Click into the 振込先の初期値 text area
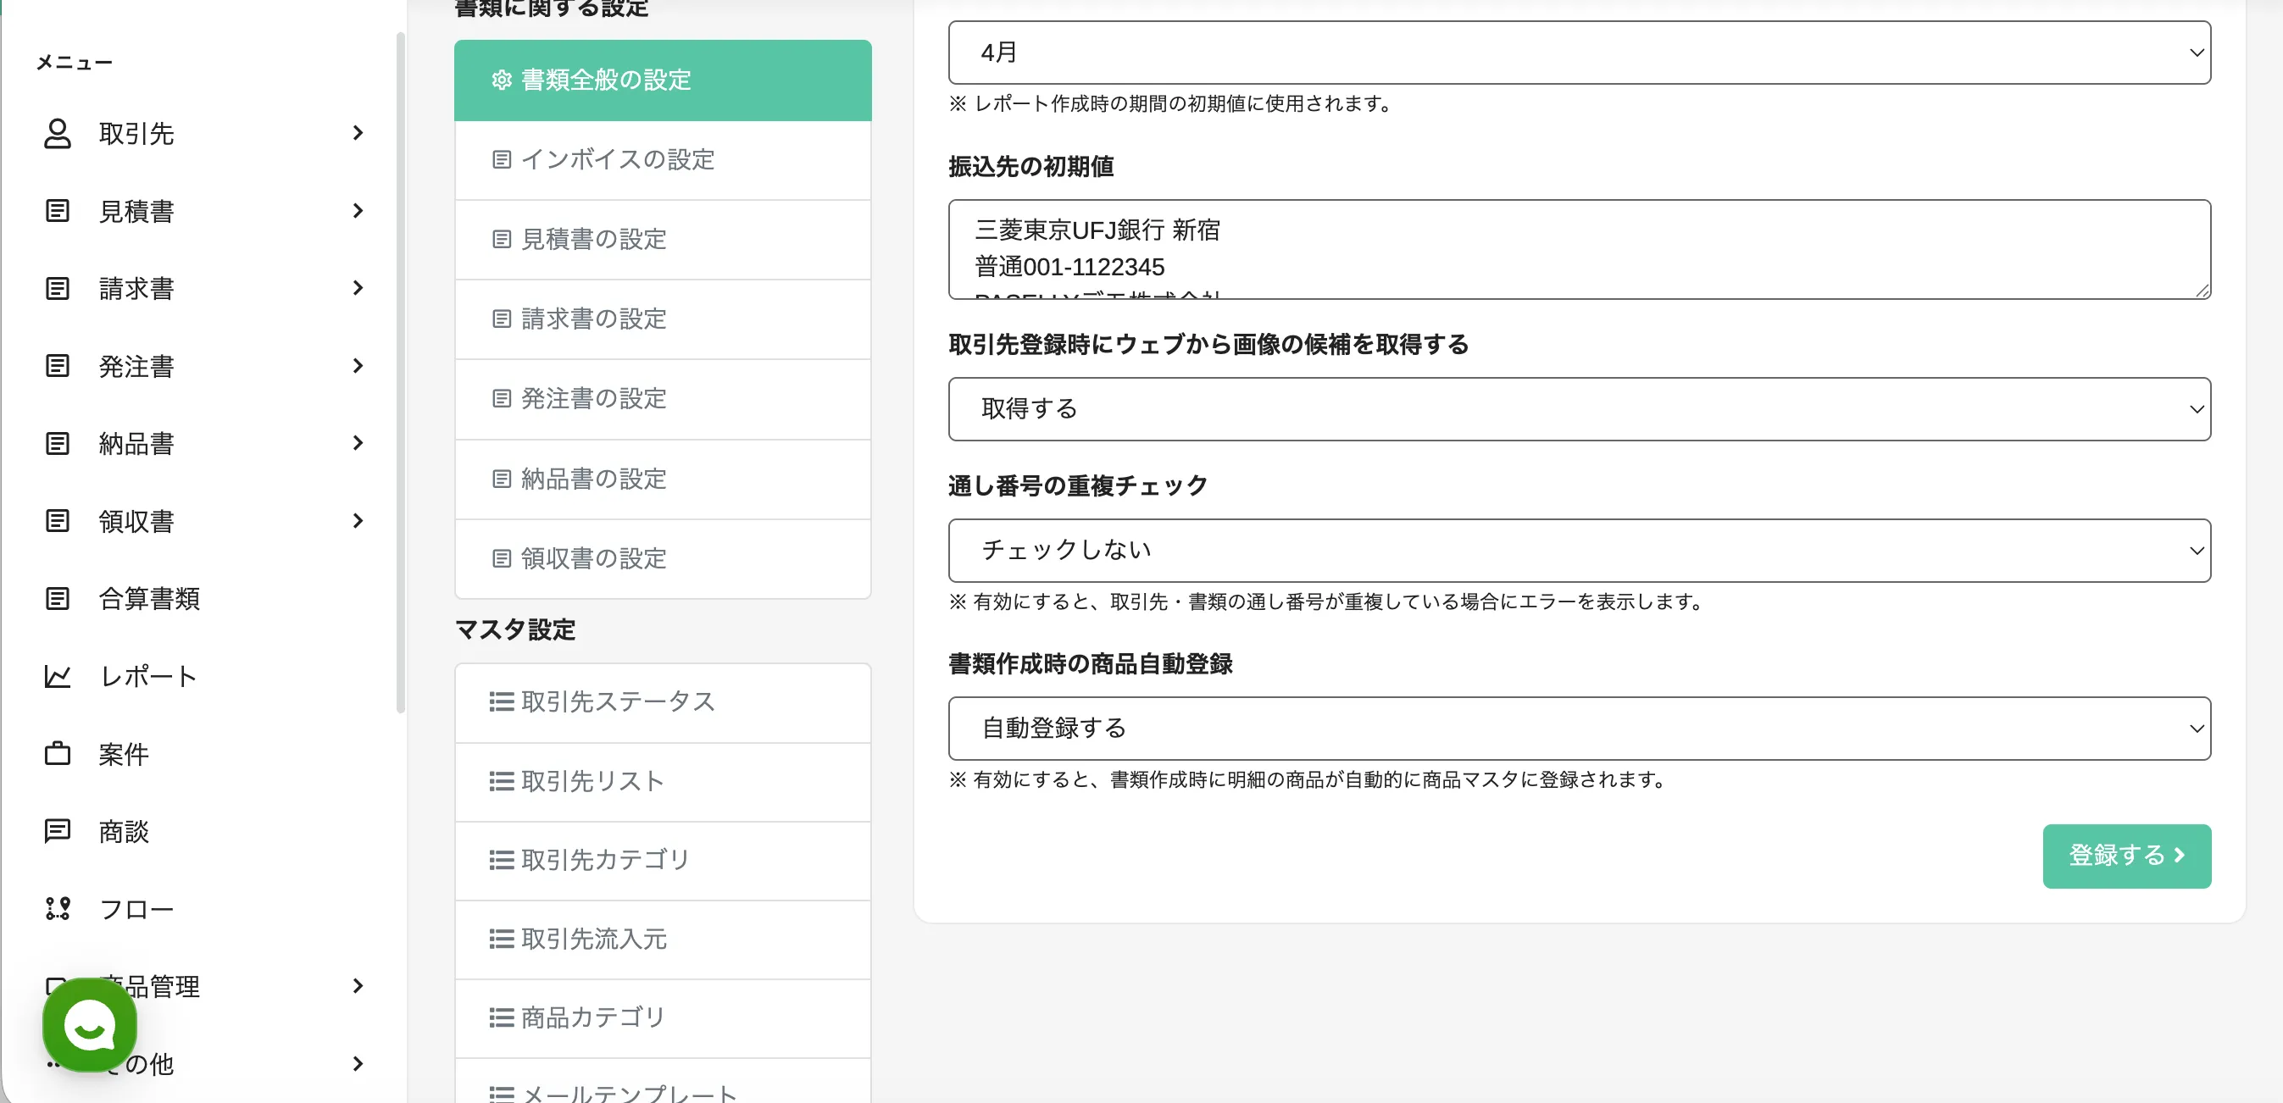Screen dimensions: 2283x1103 point(1579,249)
